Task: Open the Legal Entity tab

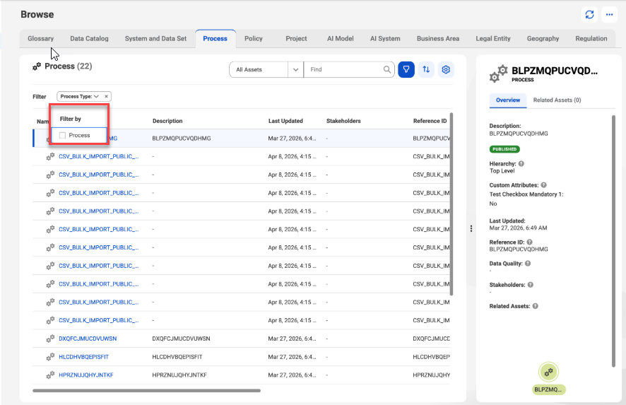Action: tap(493, 39)
